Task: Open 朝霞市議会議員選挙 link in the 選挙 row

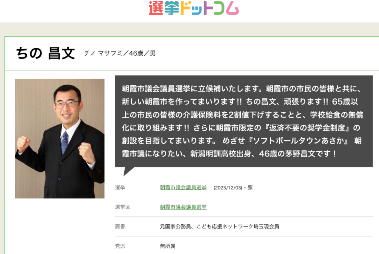Action: [x=183, y=187]
